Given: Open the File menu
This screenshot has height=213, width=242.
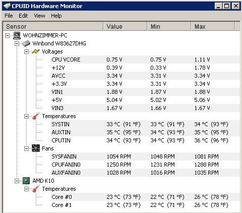Looking at the screenshot, I should (9, 16).
